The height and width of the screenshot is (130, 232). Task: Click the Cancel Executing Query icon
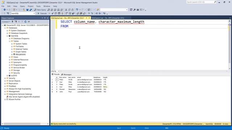click(49, 13)
